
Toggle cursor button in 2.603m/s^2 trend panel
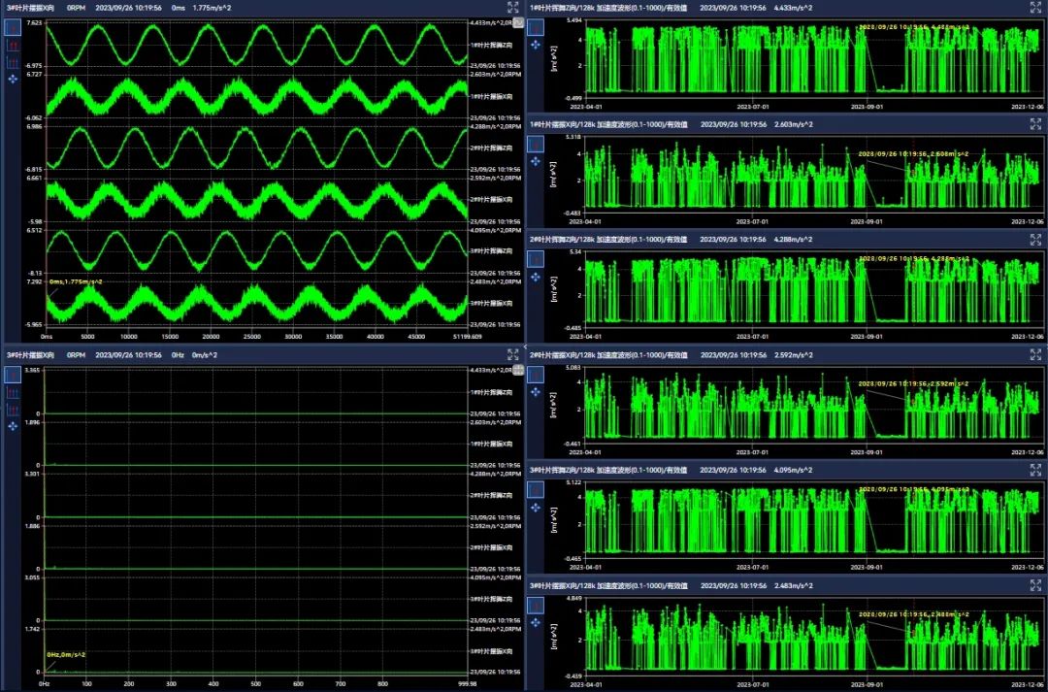coord(535,144)
